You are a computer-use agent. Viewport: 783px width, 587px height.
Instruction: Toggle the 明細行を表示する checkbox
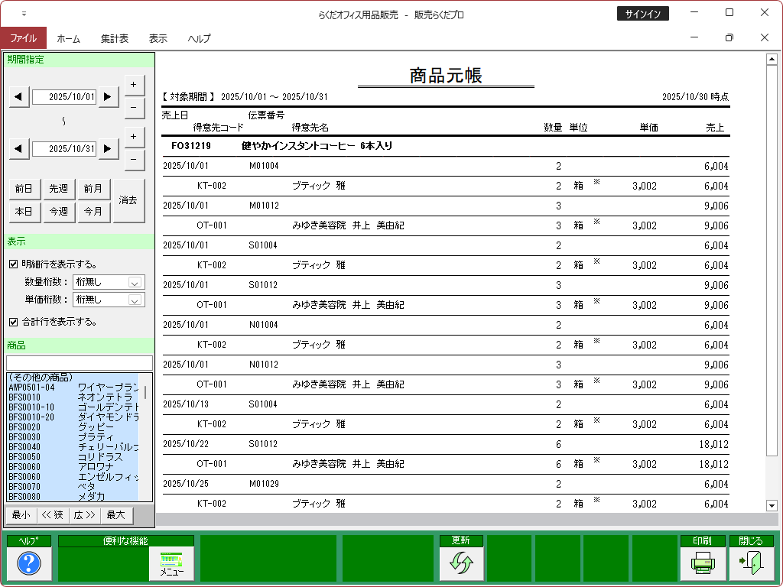(x=13, y=264)
